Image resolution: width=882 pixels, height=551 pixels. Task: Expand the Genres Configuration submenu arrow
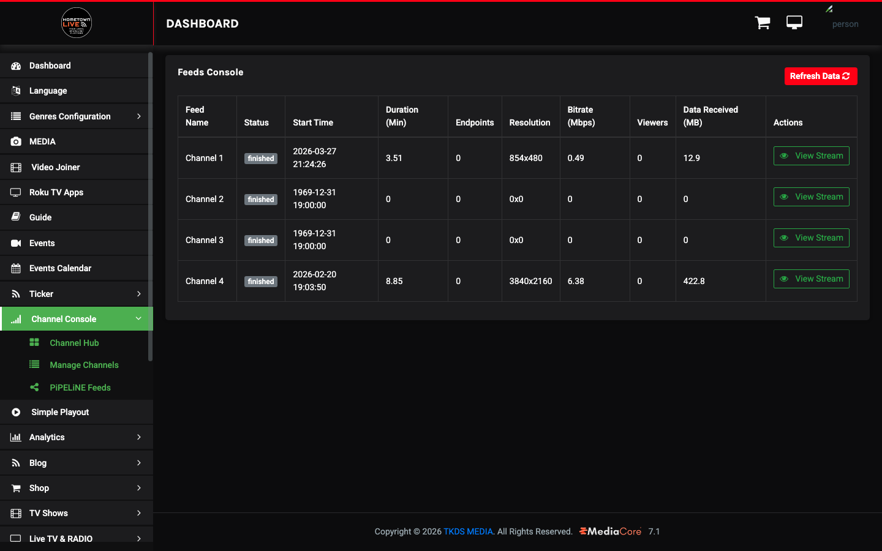pyautogui.click(x=139, y=116)
